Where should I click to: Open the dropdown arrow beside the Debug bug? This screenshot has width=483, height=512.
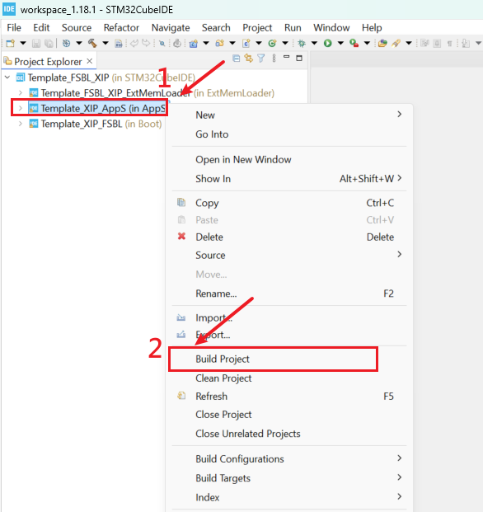[x=314, y=43]
